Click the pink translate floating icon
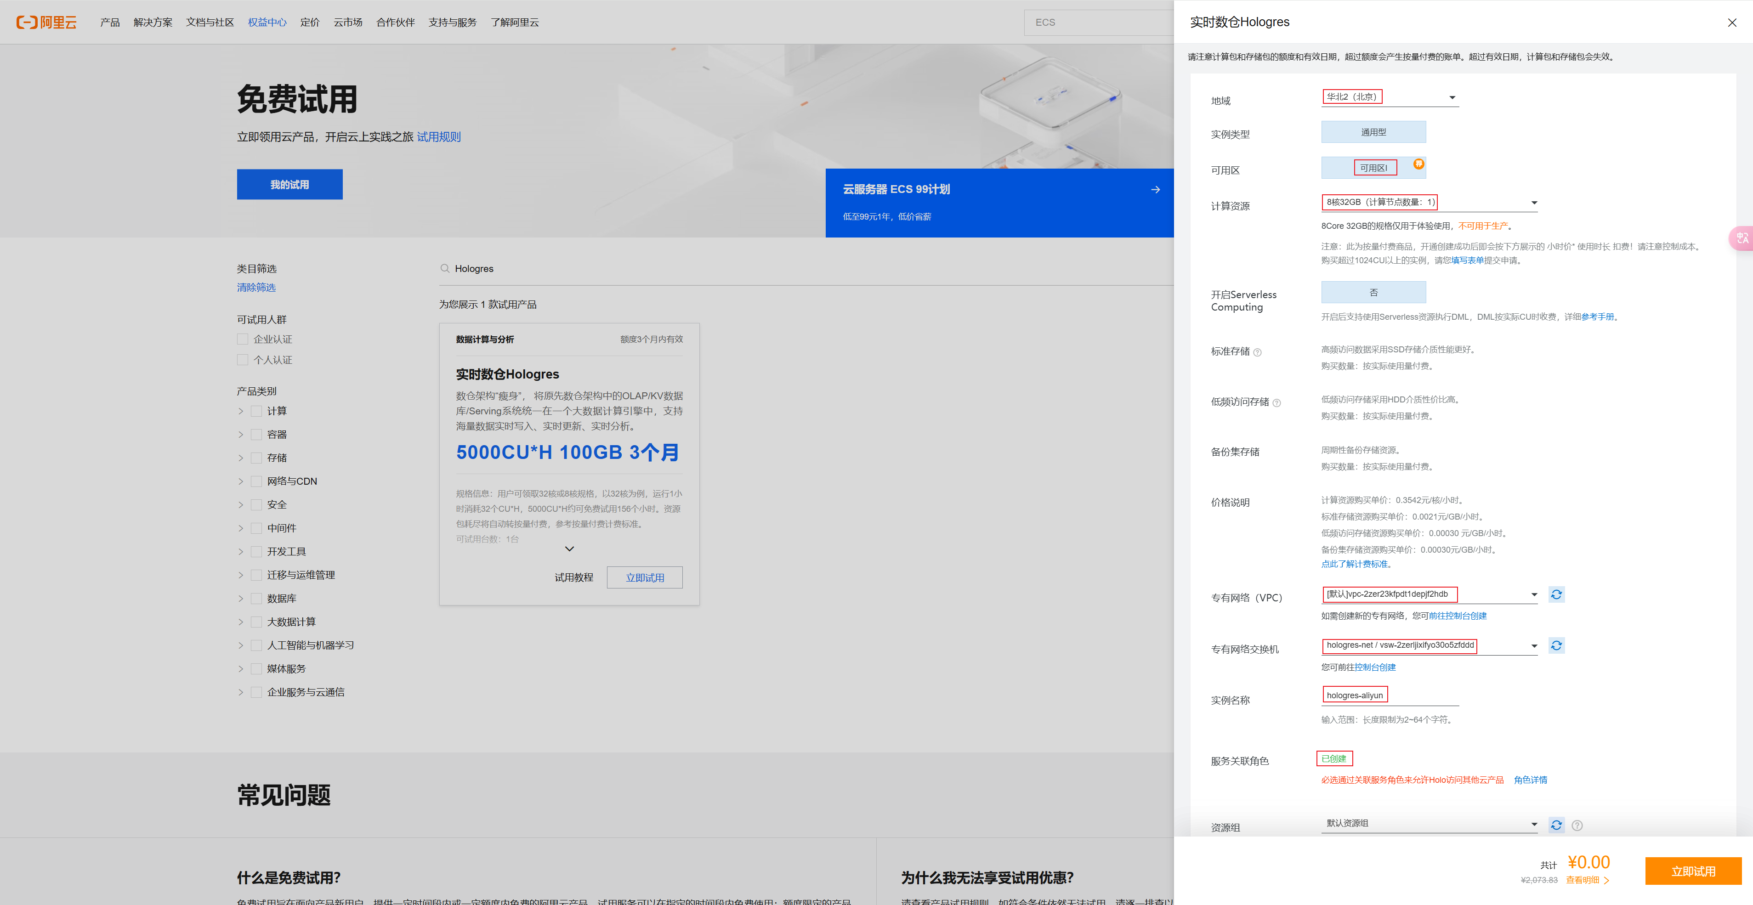Viewport: 1753px width, 905px height. pos(1742,238)
